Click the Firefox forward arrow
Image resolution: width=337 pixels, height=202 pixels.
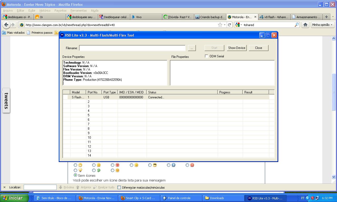pos(13,25)
